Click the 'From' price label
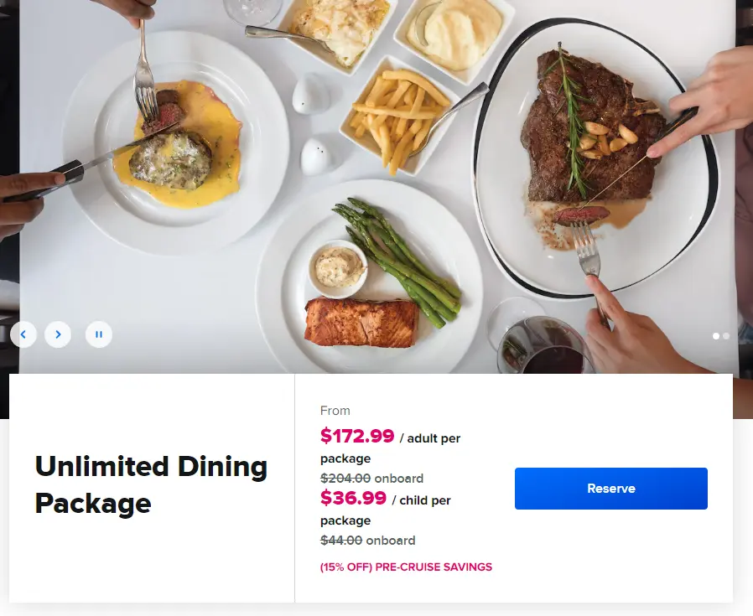The height and width of the screenshot is (616, 753). click(335, 411)
